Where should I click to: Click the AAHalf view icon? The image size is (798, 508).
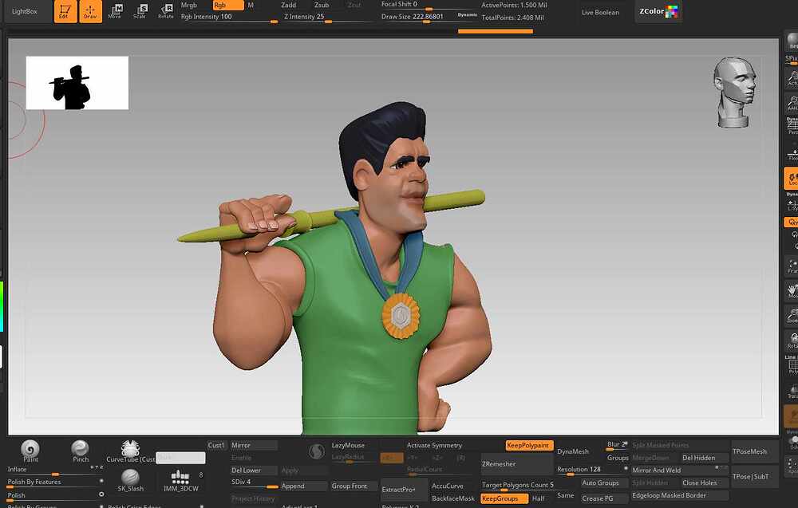click(x=792, y=103)
